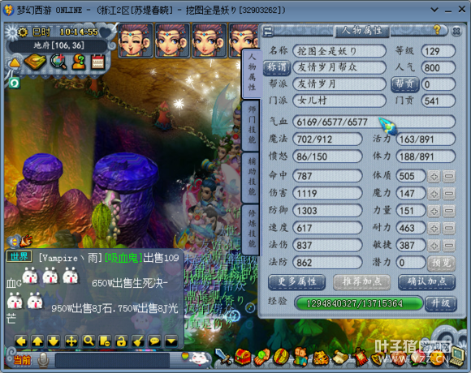Viewport: 471px width, 373px height.
Task: Click the 升级 level up button
Action: (441, 303)
